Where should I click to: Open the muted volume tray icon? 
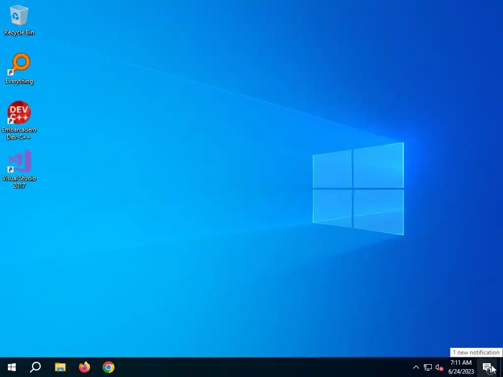[x=439, y=367]
